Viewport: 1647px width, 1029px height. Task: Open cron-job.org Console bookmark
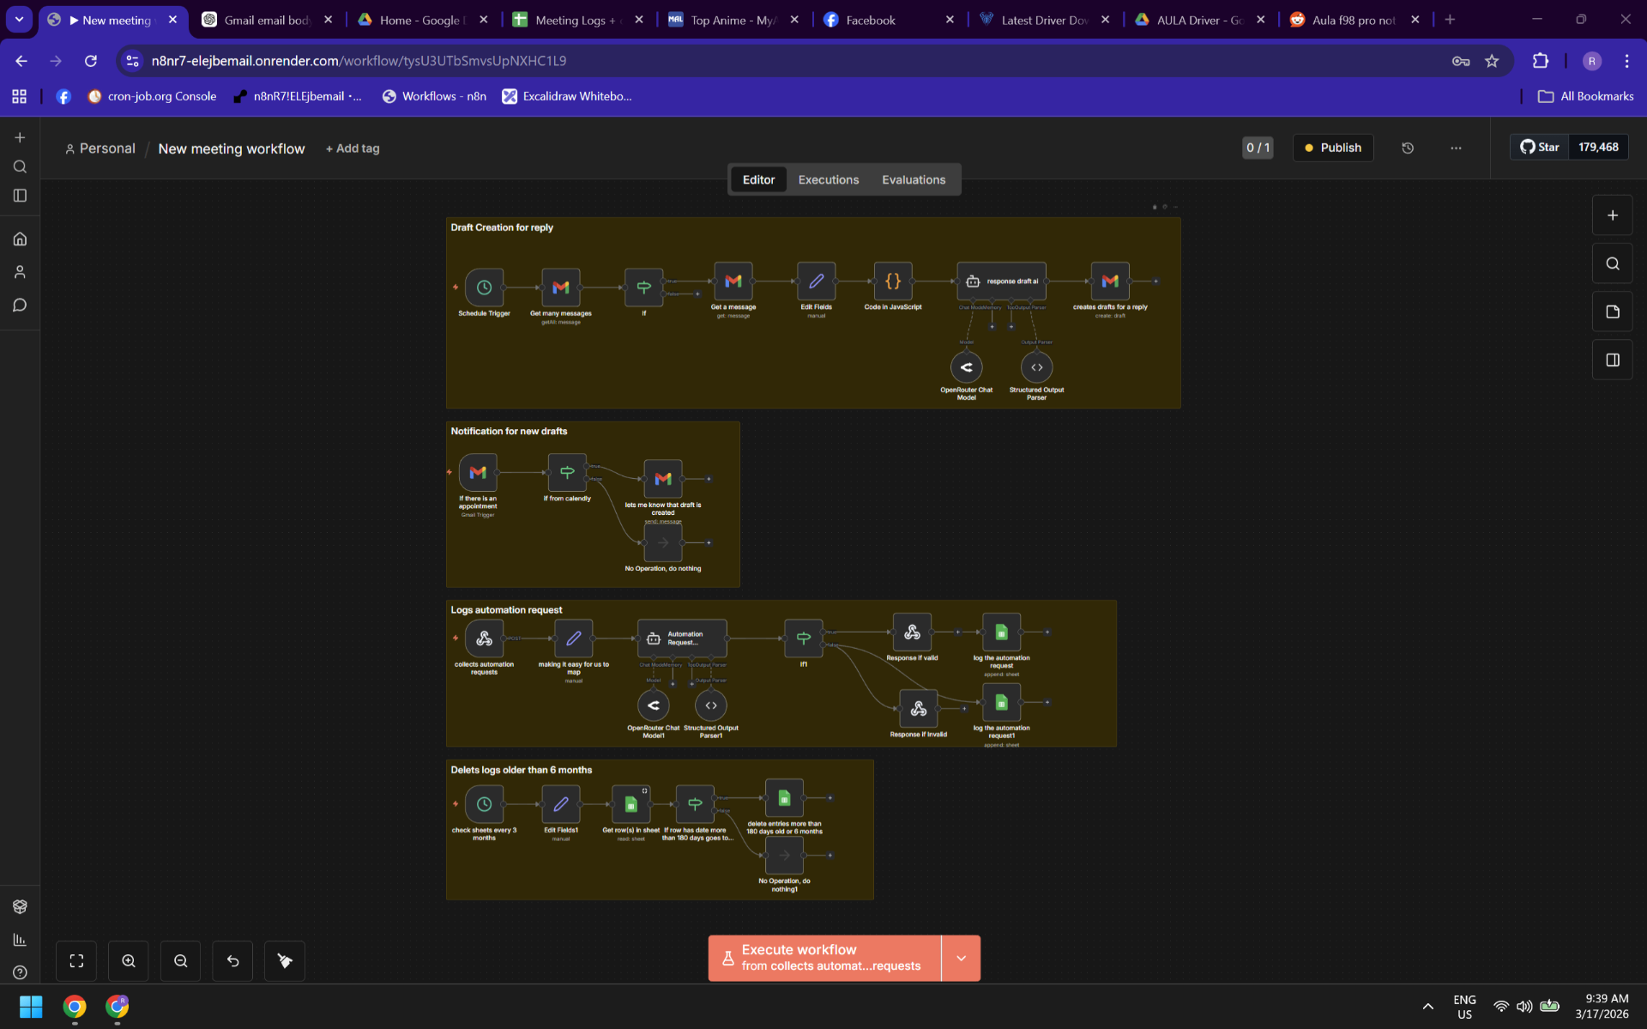pyautogui.click(x=152, y=96)
